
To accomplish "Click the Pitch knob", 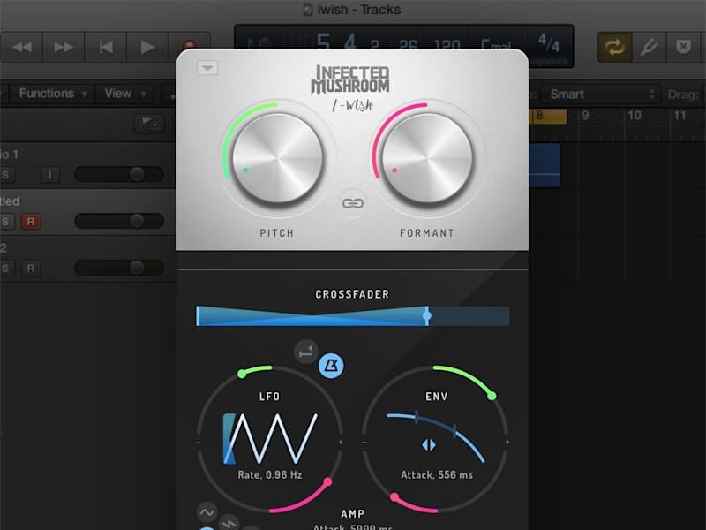I will [277, 159].
